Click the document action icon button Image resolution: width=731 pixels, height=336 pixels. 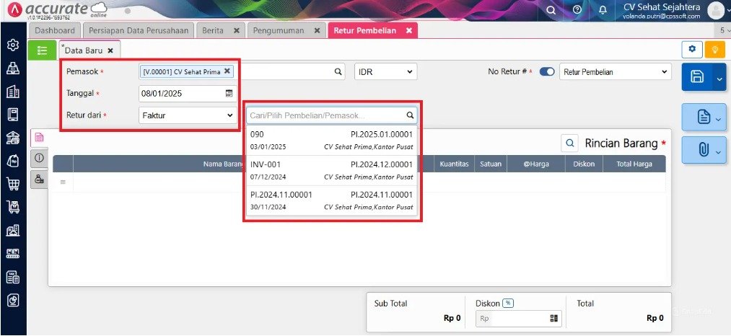[703, 117]
